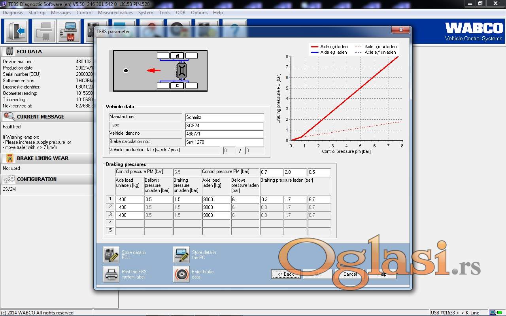The image size is (506, 316).
Task: Click the printer toolbar icon
Action: pos(43,30)
